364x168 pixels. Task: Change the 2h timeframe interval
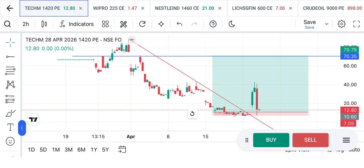click(26, 24)
